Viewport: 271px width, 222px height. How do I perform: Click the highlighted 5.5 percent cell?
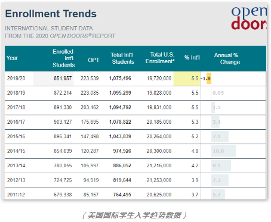click(x=187, y=79)
